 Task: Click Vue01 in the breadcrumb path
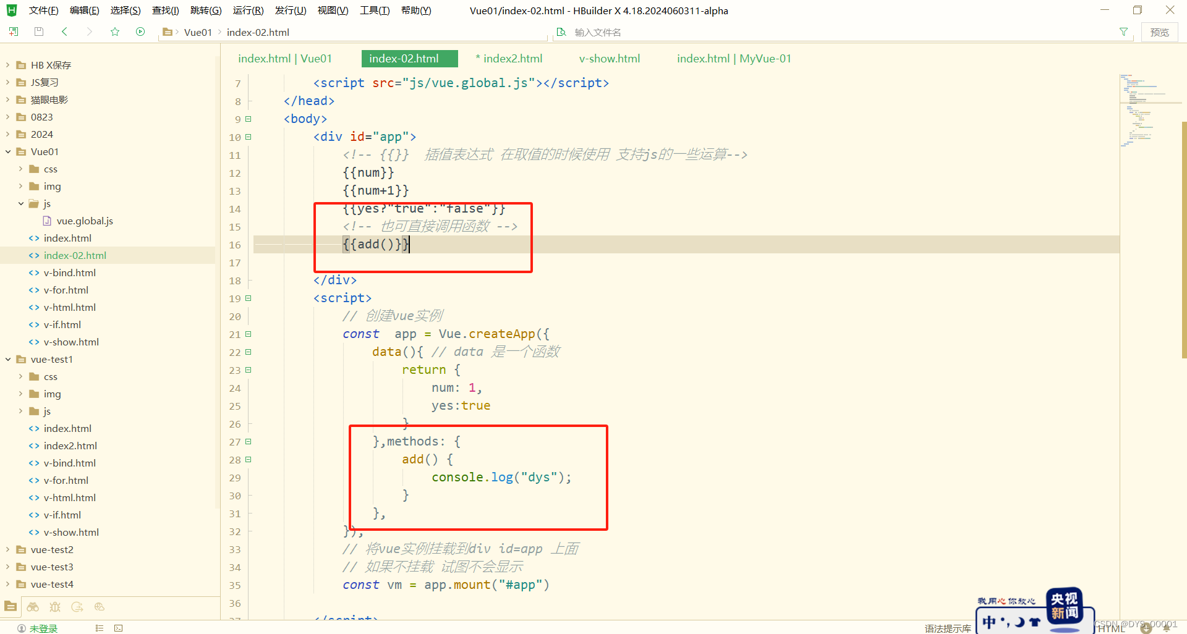pyautogui.click(x=198, y=32)
